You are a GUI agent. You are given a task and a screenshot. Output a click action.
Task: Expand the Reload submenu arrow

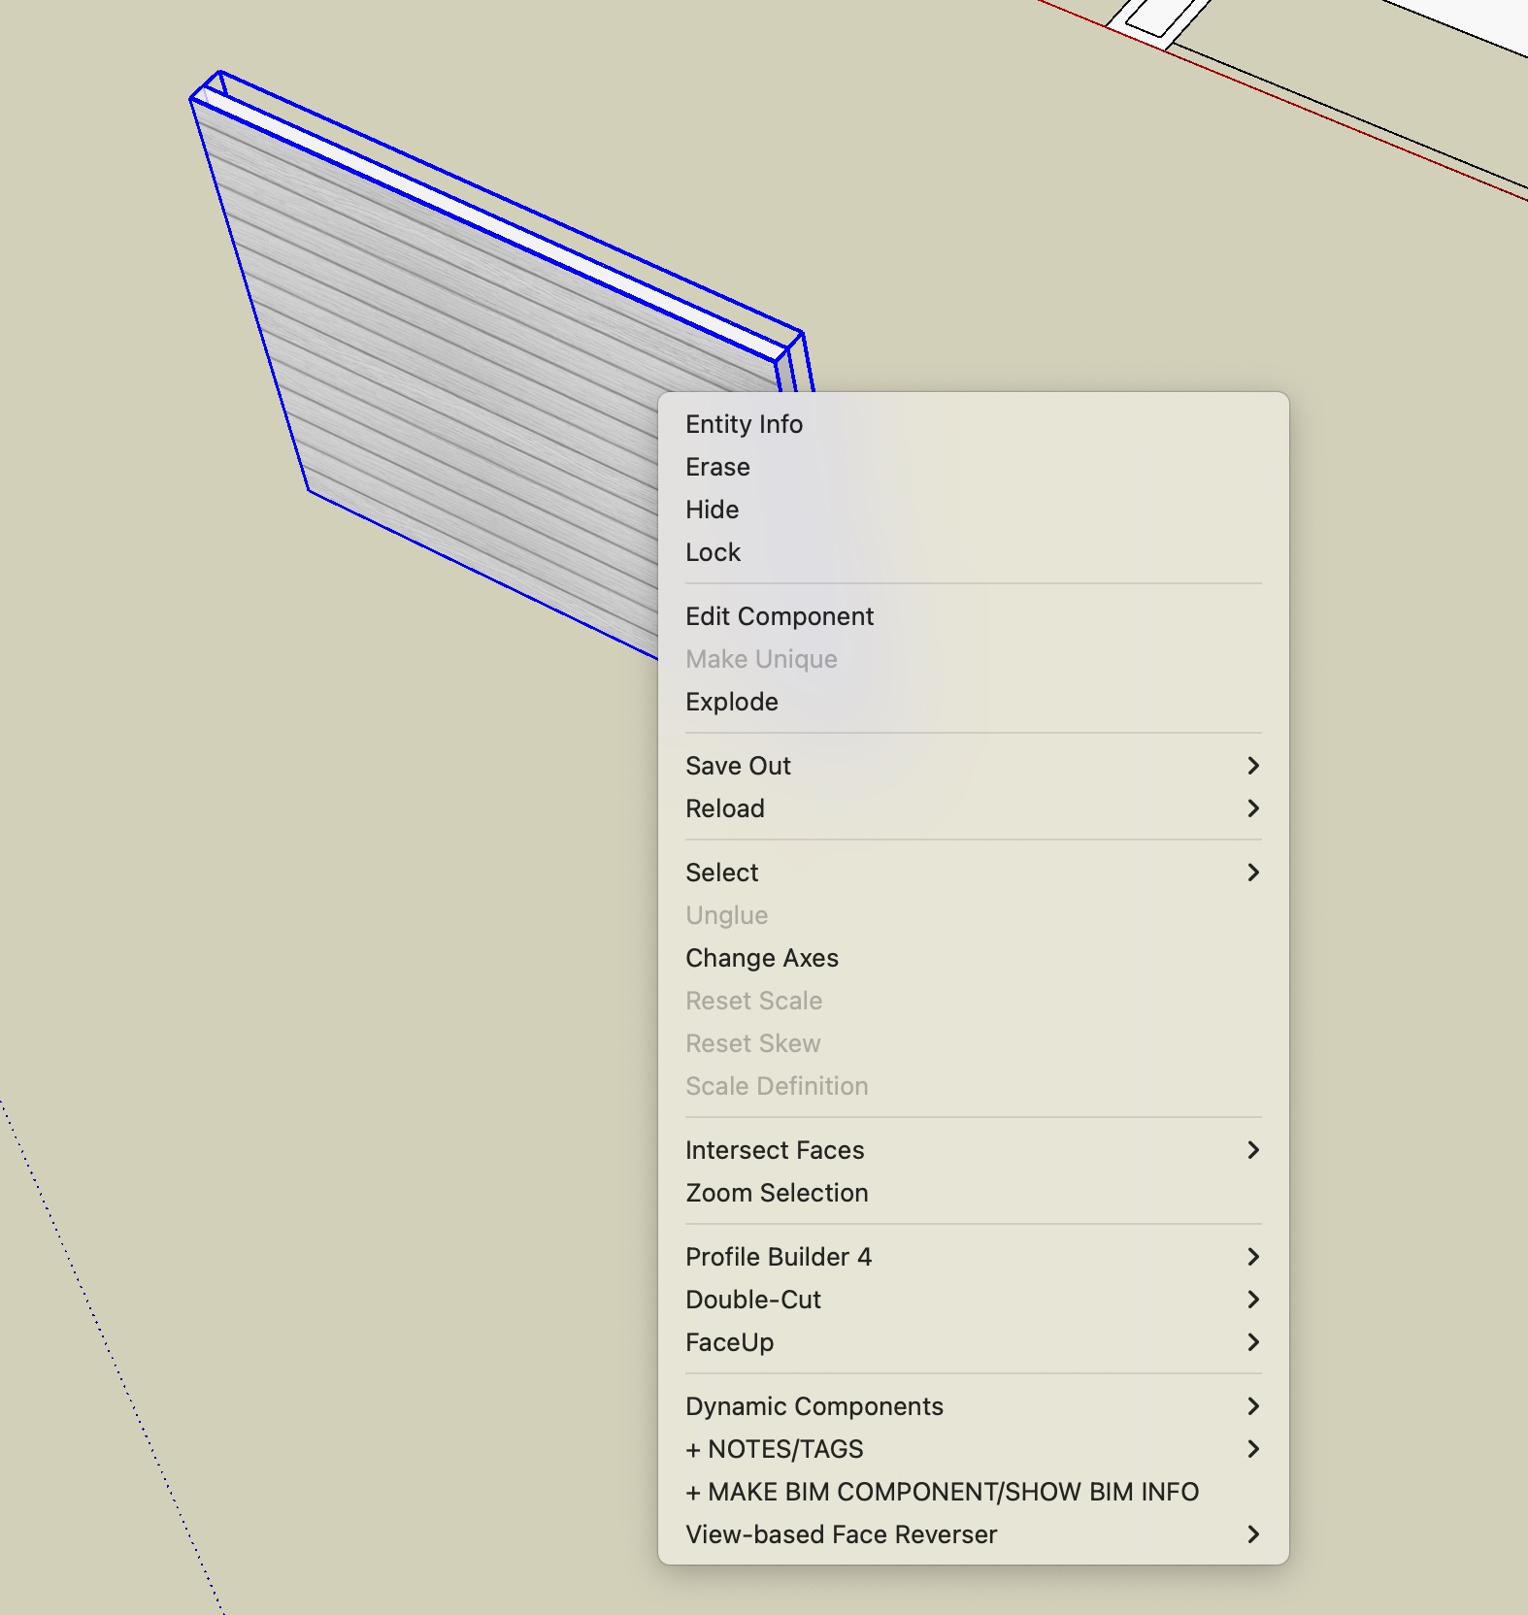1252,808
